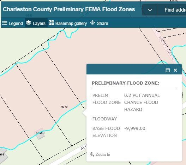Open the Legend list icon
Image resolution: width=186 pixels, height=165 pixels.
(5, 23)
